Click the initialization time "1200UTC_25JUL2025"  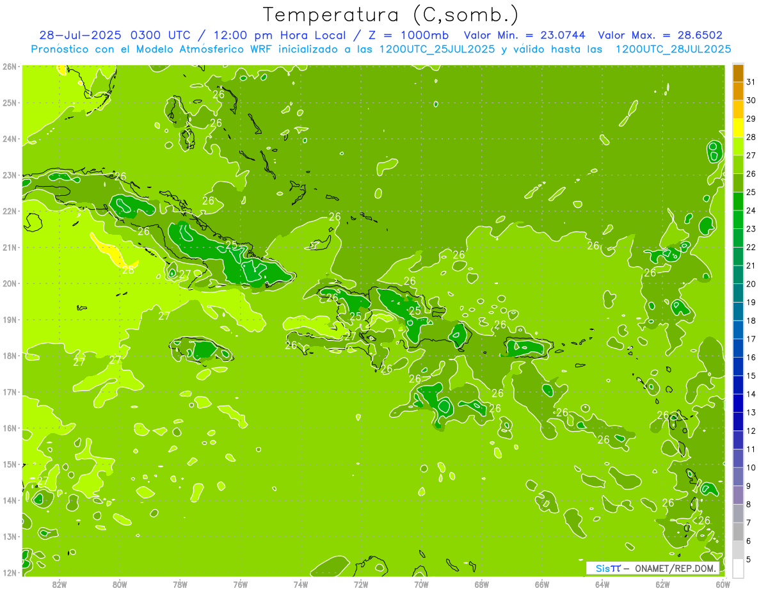click(437, 49)
